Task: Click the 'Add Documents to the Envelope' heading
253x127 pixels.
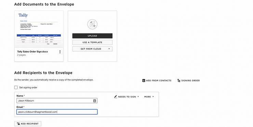Action: point(44,4)
